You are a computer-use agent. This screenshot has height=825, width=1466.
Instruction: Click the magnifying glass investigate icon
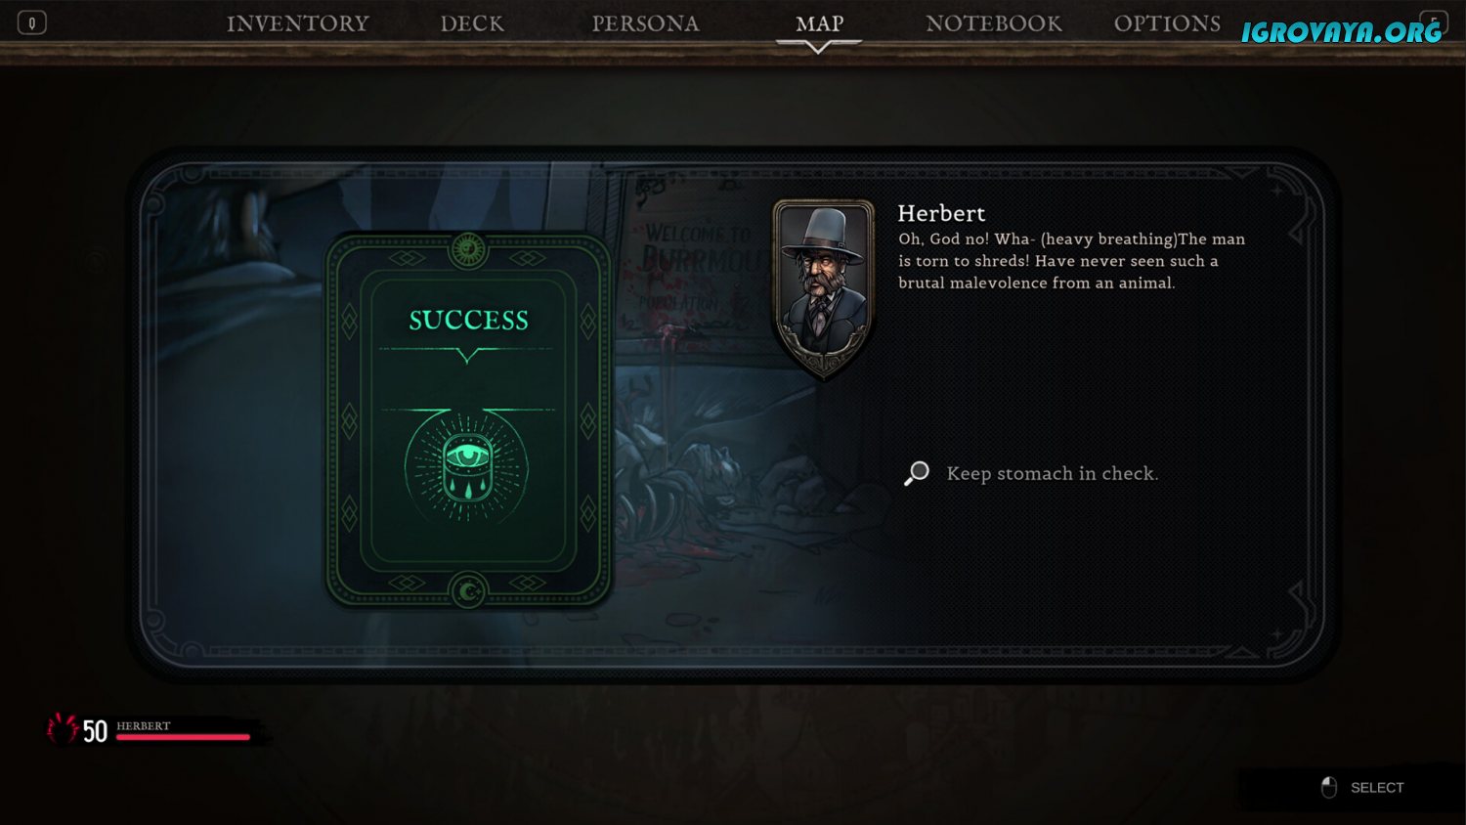pos(917,473)
